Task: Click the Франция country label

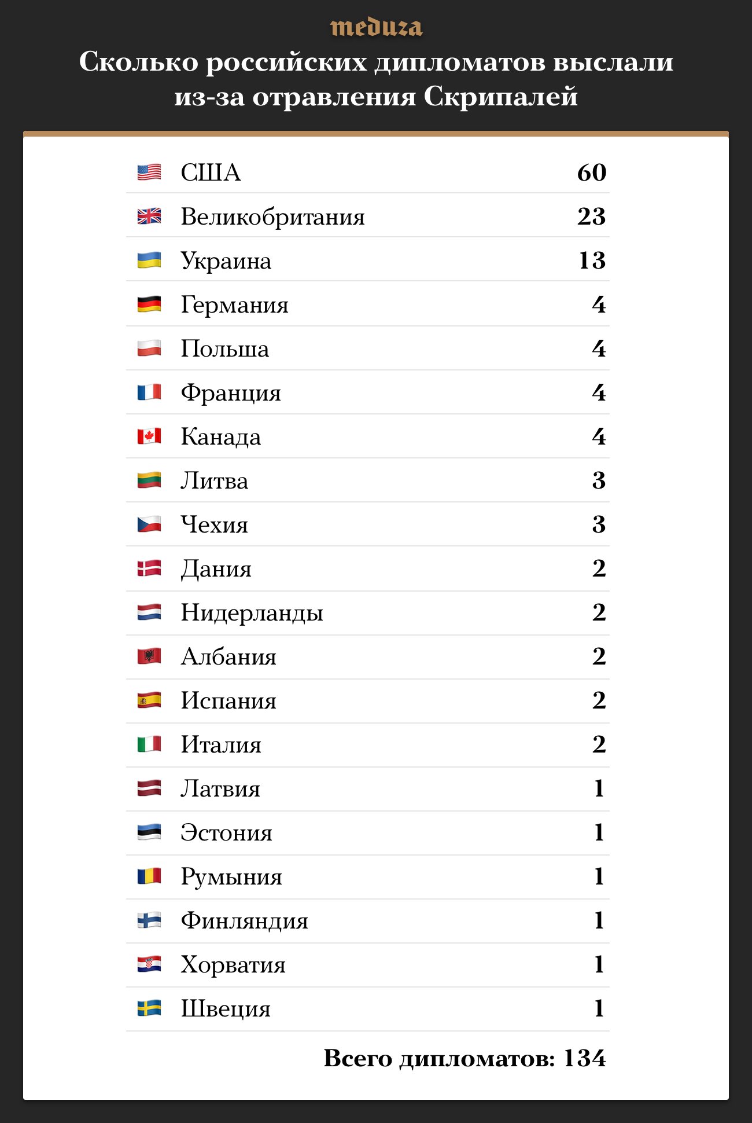Action: (231, 392)
